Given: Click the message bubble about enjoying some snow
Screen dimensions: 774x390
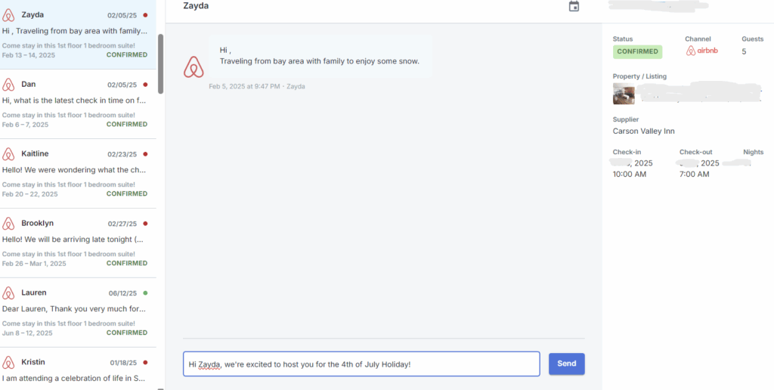Looking at the screenshot, I should pyautogui.click(x=320, y=56).
